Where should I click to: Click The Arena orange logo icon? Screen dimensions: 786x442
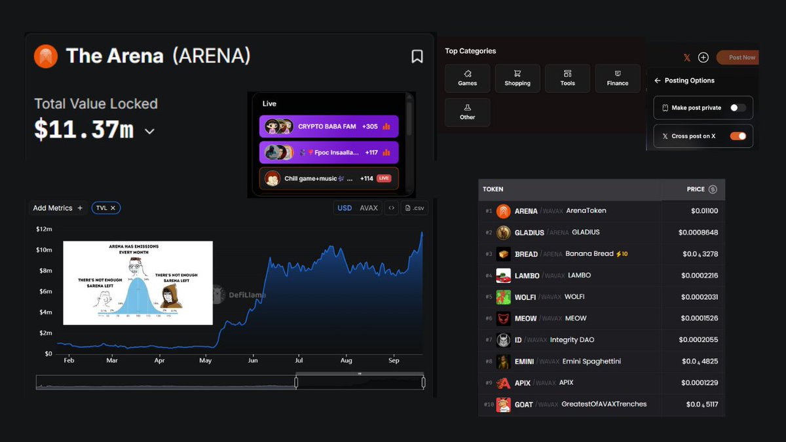(x=46, y=56)
